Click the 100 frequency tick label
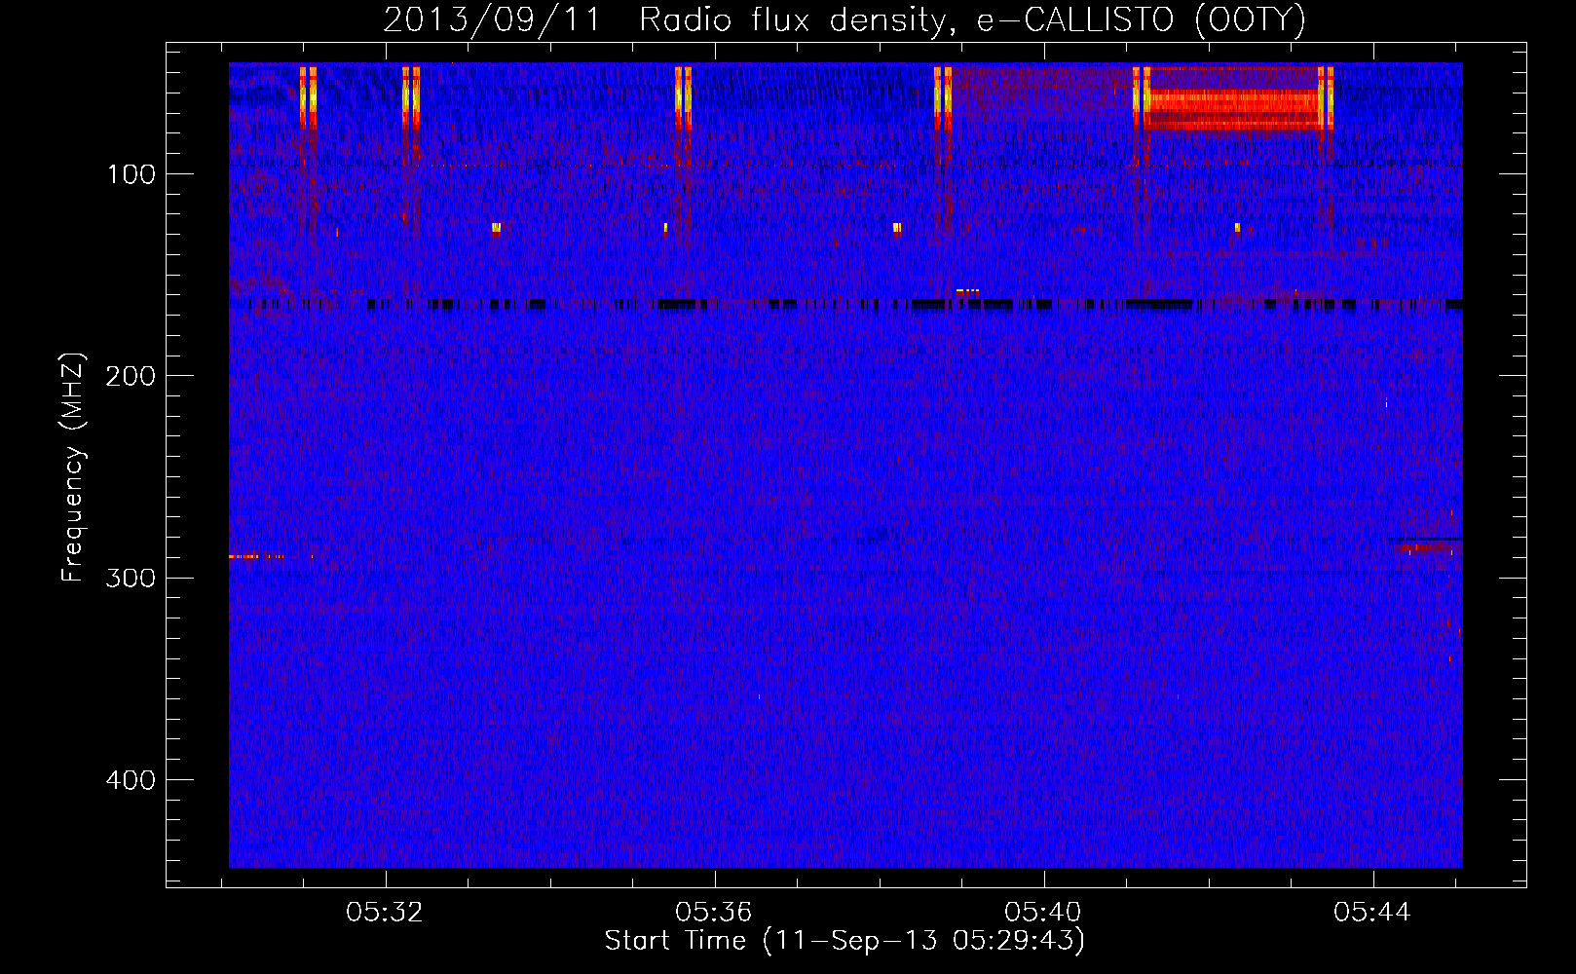1576x974 pixels. [x=131, y=174]
